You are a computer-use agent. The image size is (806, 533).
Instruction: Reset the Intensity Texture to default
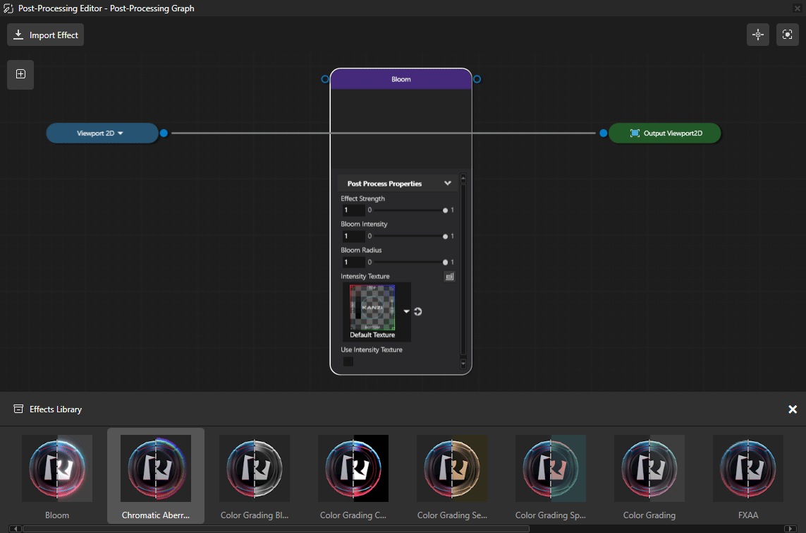click(x=417, y=311)
